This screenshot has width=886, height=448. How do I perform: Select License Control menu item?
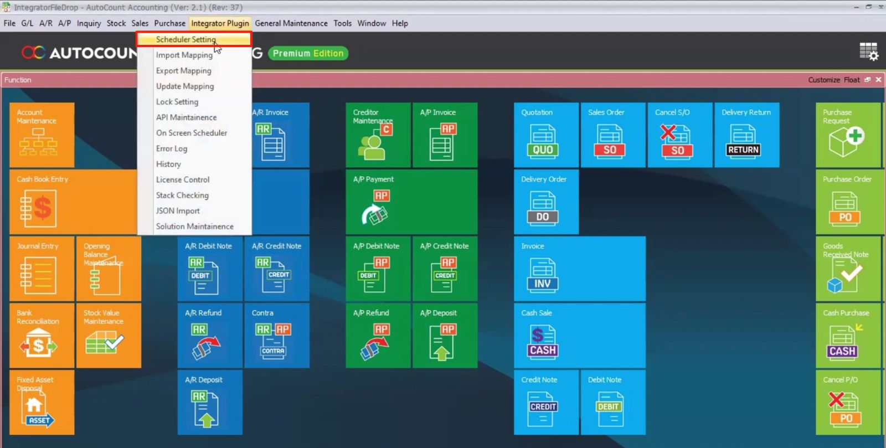point(182,179)
